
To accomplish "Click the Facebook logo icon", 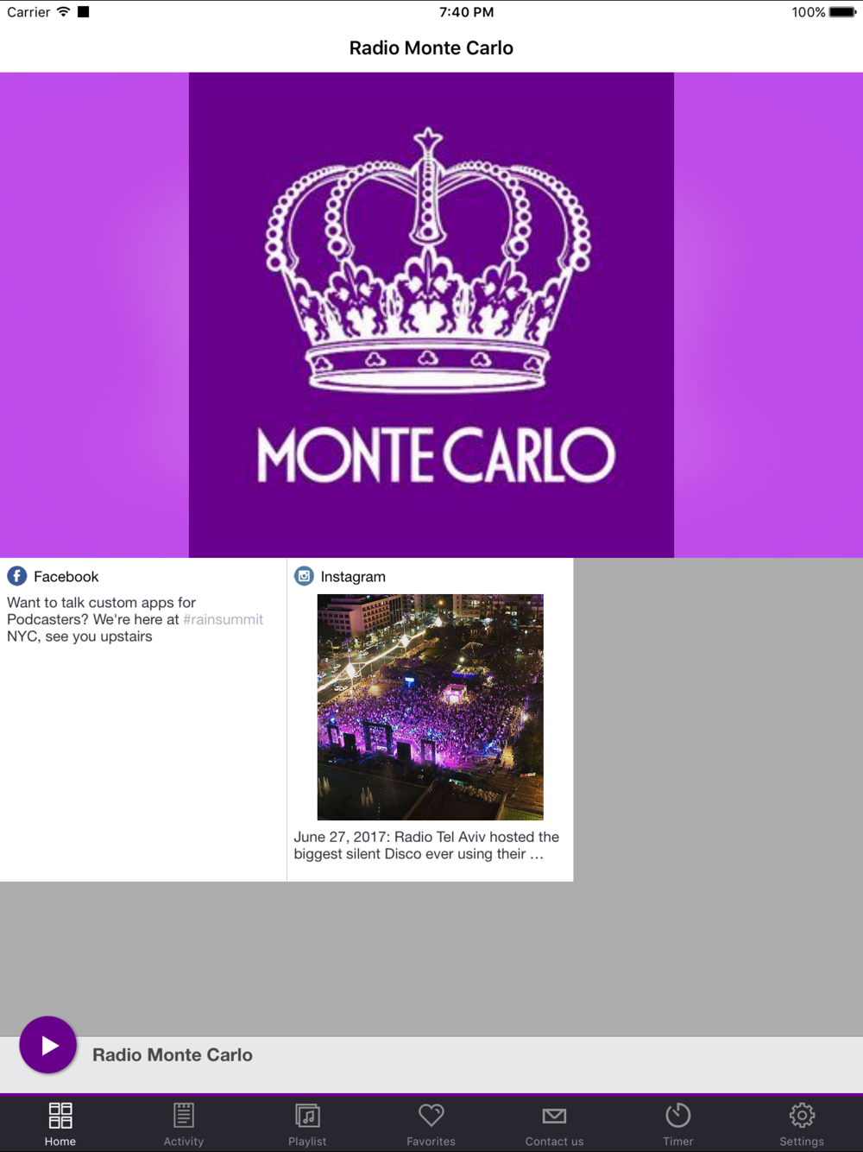I will (x=17, y=576).
